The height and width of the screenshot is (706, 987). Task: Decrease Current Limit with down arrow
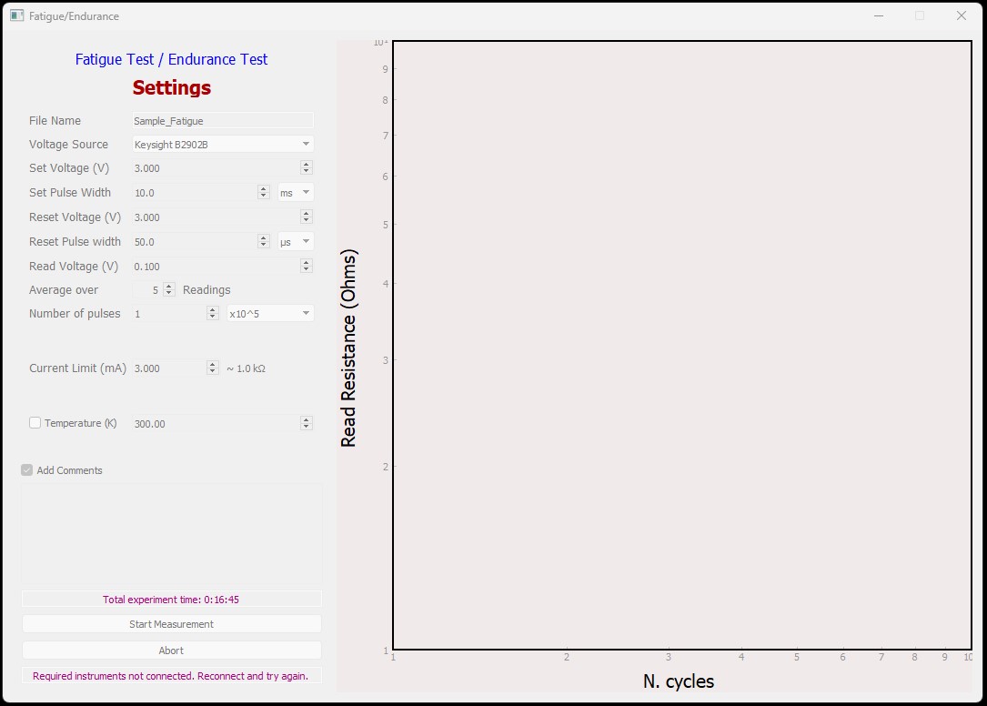click(213, 371)
